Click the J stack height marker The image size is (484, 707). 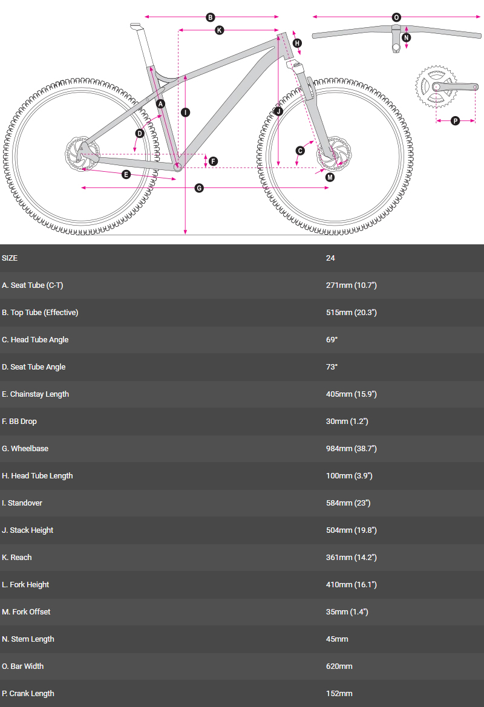(x=278, y=111)
